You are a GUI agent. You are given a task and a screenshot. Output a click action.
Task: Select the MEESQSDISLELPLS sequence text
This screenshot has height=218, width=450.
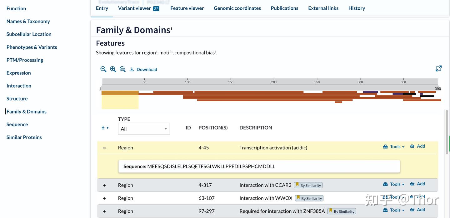[x=211, y=167]
